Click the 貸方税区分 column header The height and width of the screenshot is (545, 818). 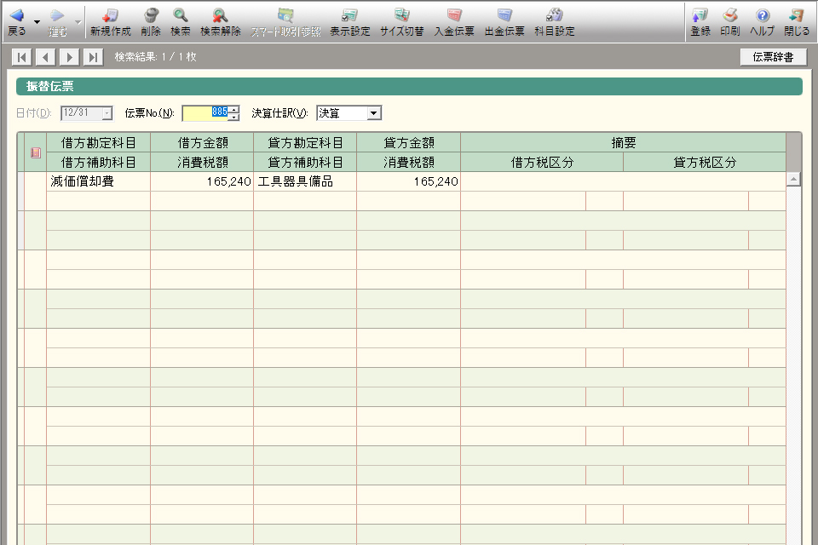click(705, 162)
